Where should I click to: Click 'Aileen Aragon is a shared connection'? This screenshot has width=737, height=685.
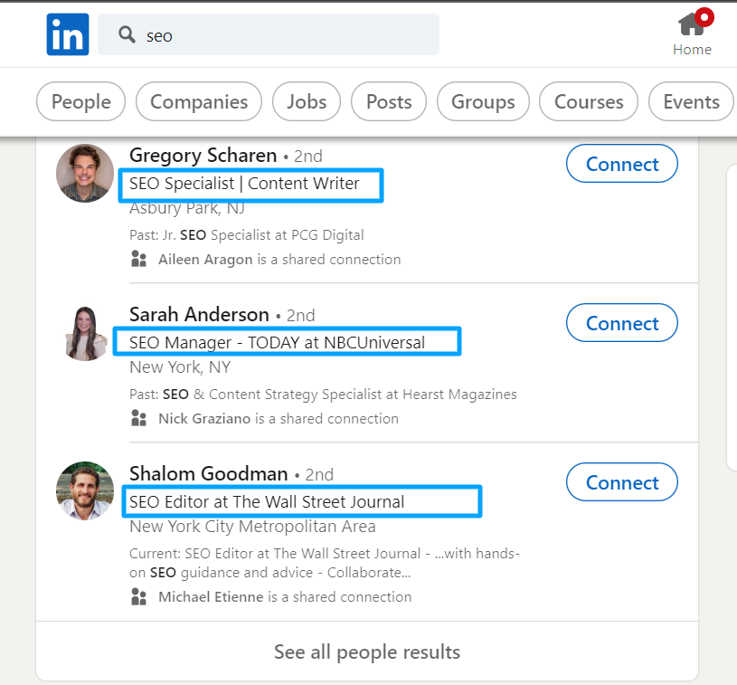(279, 259)
